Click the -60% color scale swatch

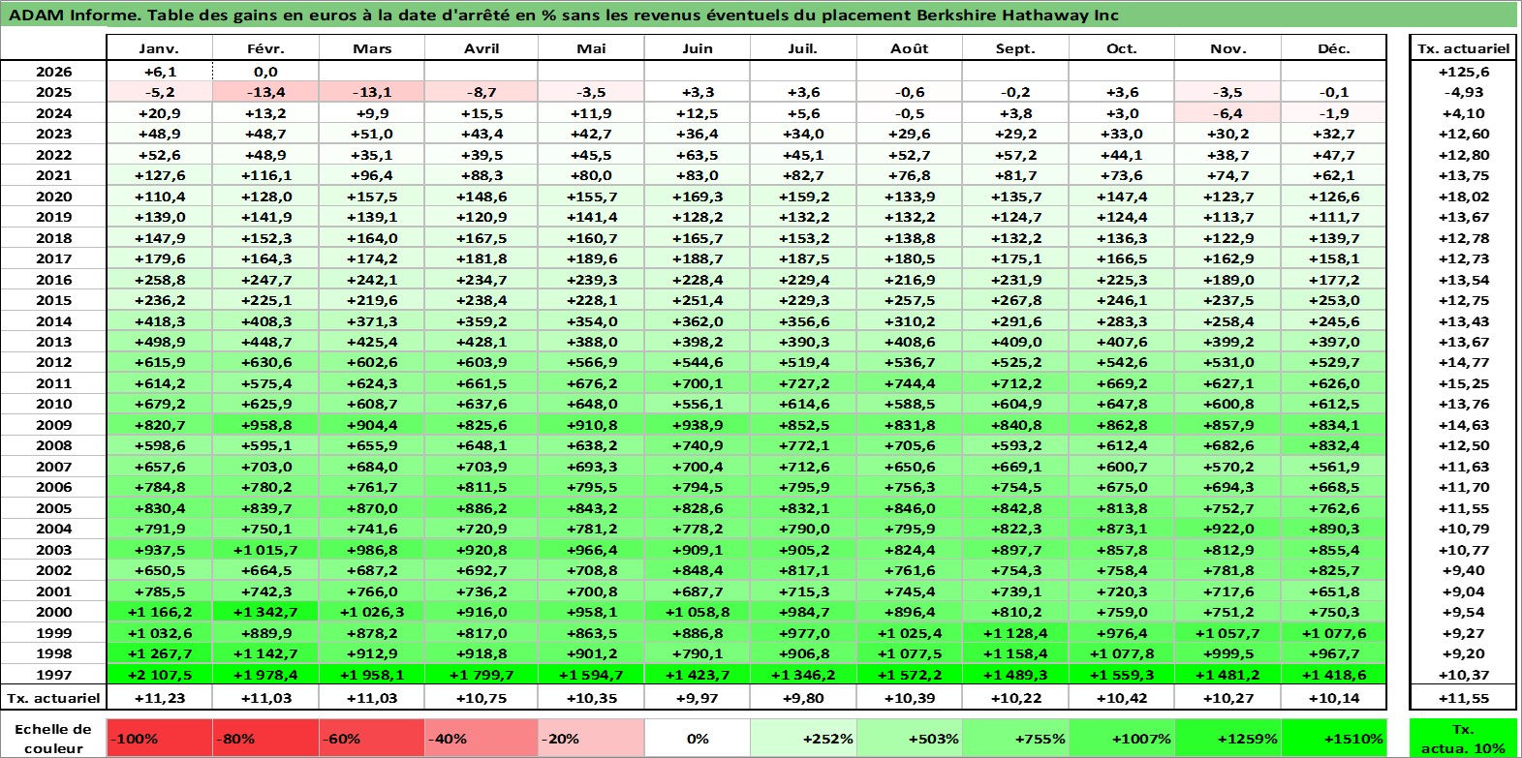coord(372,738)
